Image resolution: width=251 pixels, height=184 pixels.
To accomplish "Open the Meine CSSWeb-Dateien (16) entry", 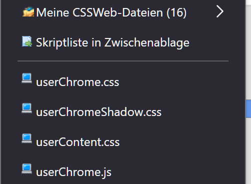I will 123,12.
